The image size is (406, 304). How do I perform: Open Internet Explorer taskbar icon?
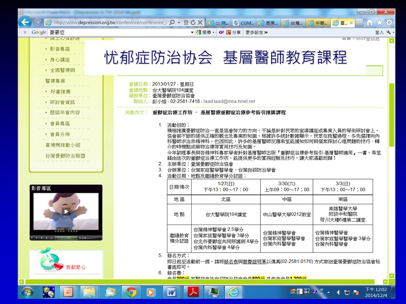(233, 292)
